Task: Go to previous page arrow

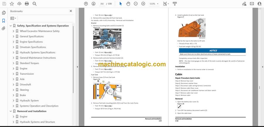Action: pos(86,4)
